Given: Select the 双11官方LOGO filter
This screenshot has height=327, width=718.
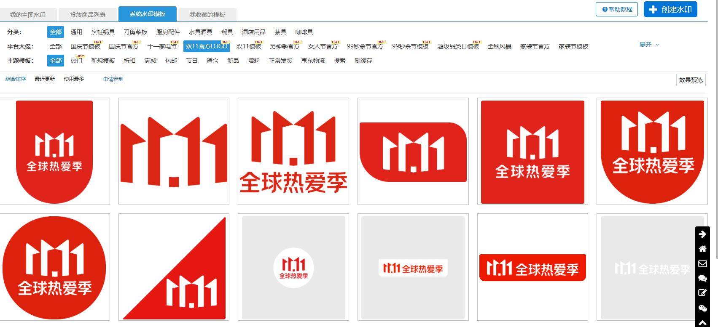Looking at the screenshot, I should 207,46.
